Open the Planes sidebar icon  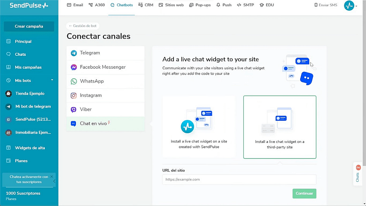tap(8, 161)
